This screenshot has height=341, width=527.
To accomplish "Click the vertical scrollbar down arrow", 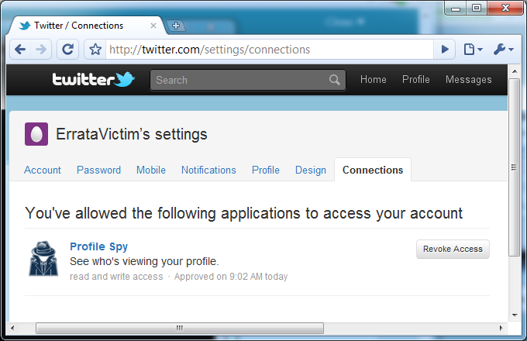I will click(515, 315).
